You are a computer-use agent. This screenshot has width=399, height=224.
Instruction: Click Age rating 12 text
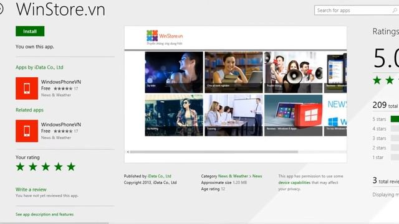(213, 189)
